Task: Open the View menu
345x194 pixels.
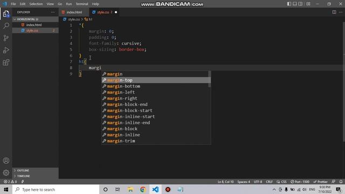Action: point(50,4)
